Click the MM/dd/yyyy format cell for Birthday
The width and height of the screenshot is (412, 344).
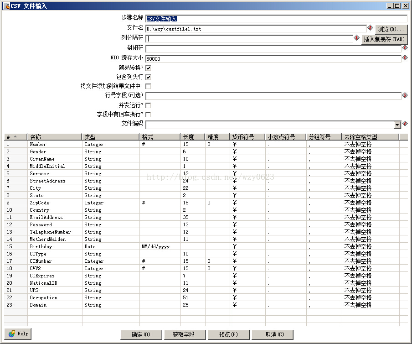160,246
